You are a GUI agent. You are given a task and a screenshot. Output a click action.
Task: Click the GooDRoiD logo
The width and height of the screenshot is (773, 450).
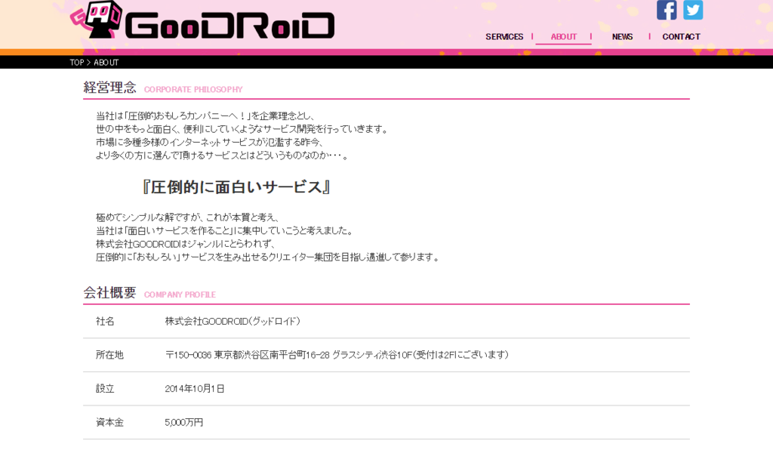[202, 20]
